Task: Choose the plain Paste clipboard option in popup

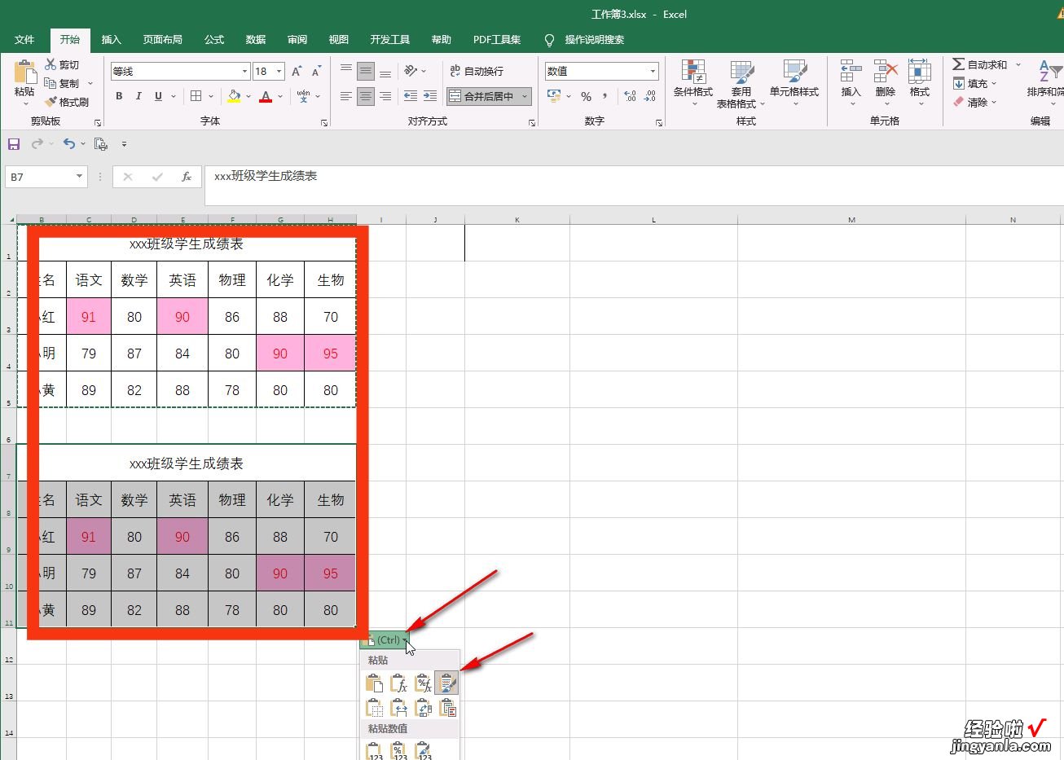Action: (375, 683)
